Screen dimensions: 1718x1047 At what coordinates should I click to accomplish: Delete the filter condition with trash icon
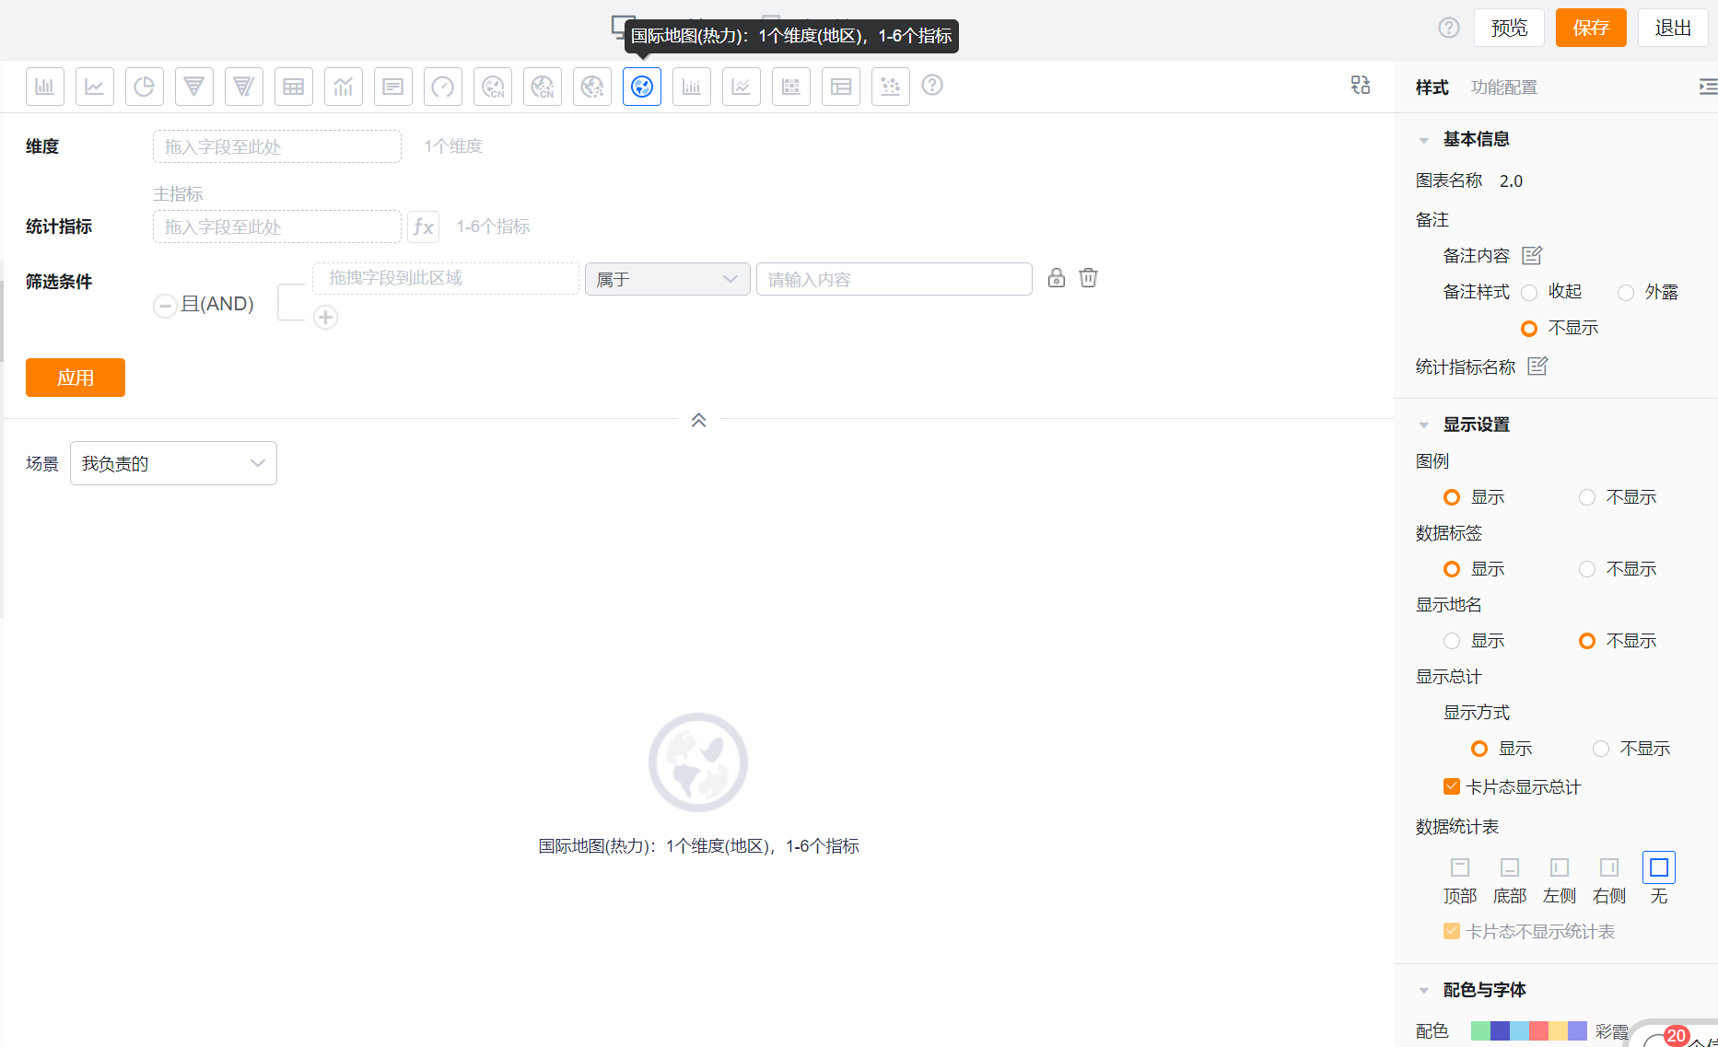pyautogui.click(x=1088, y=277)
